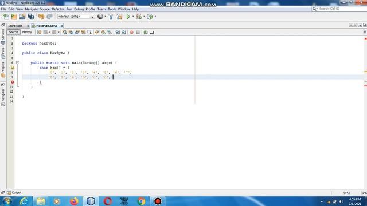This screenshot has width=367, height=206.
Task: Click the New File toolbar icon
Action: pos(6,17)
